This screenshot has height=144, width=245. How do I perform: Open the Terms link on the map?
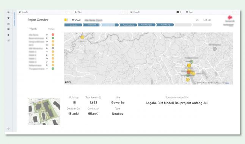(x=227, y=83)
